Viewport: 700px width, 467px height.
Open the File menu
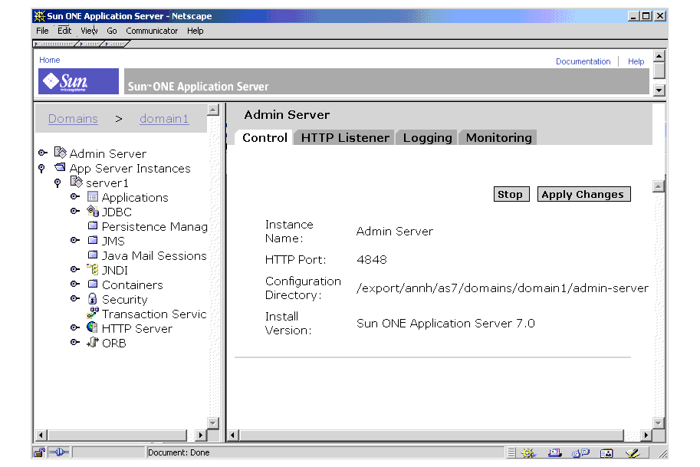pyautogui.click(x=42, y=31)
